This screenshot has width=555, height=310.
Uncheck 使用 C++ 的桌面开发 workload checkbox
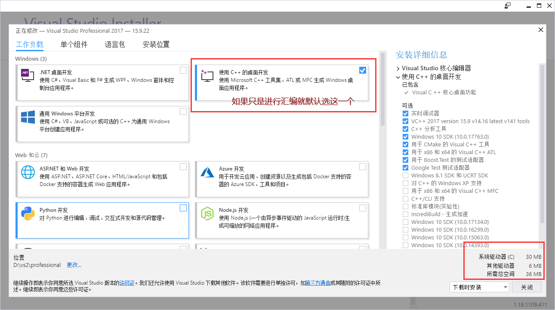363,70
